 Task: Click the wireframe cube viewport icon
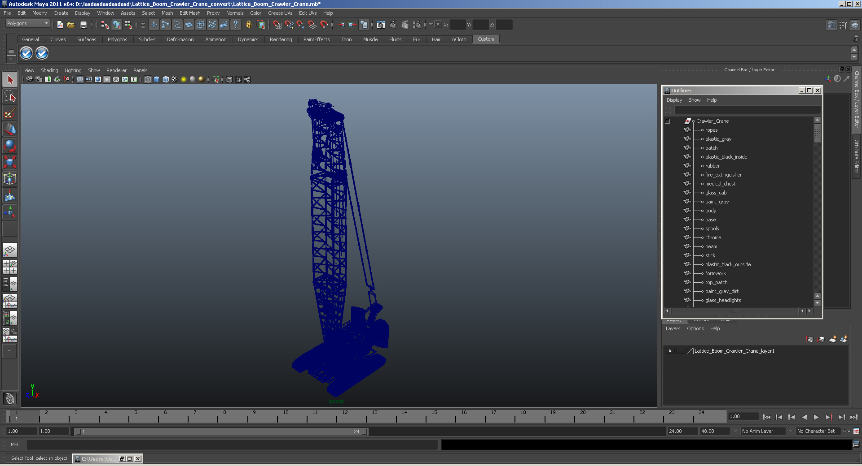click(148, 79)
